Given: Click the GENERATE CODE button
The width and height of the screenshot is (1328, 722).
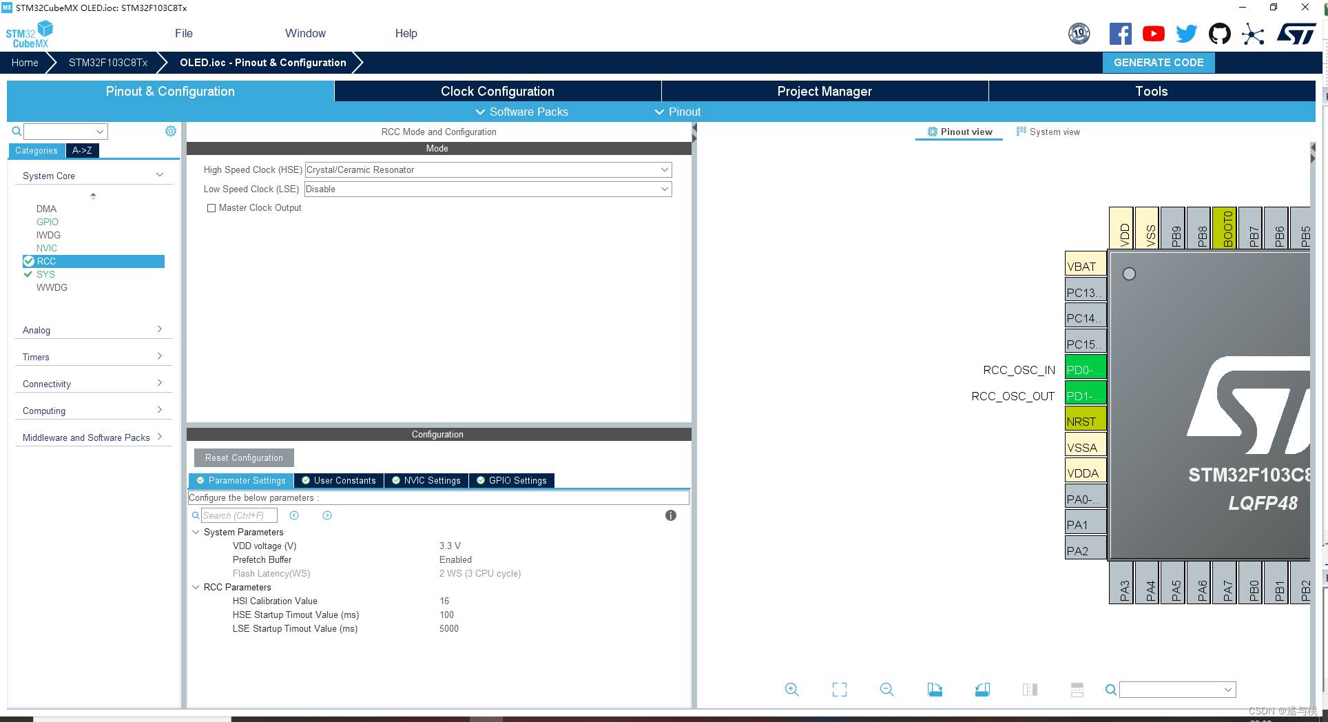Looking at the screenshot, I should (x=1159, y=63).
